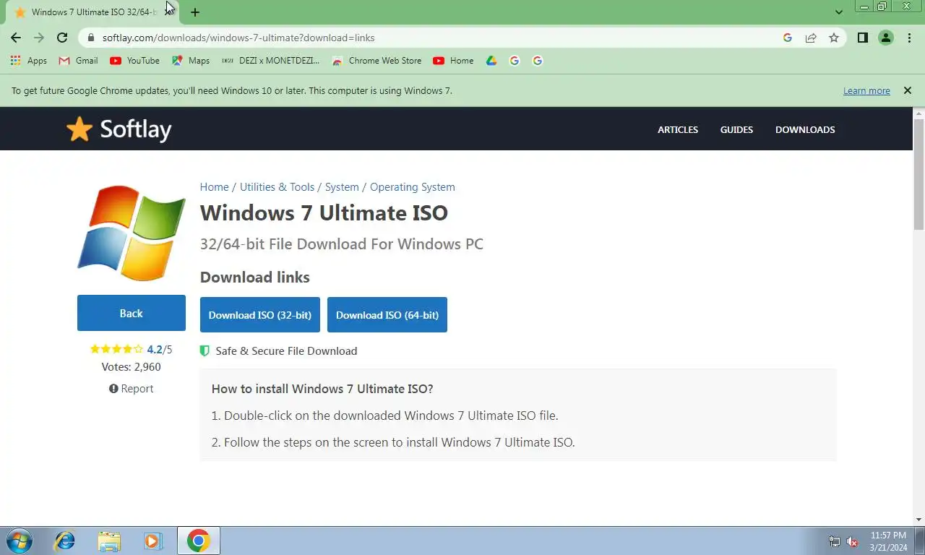Open Chrome three-dot menu
Screen dimensions: 925x555
909,38
